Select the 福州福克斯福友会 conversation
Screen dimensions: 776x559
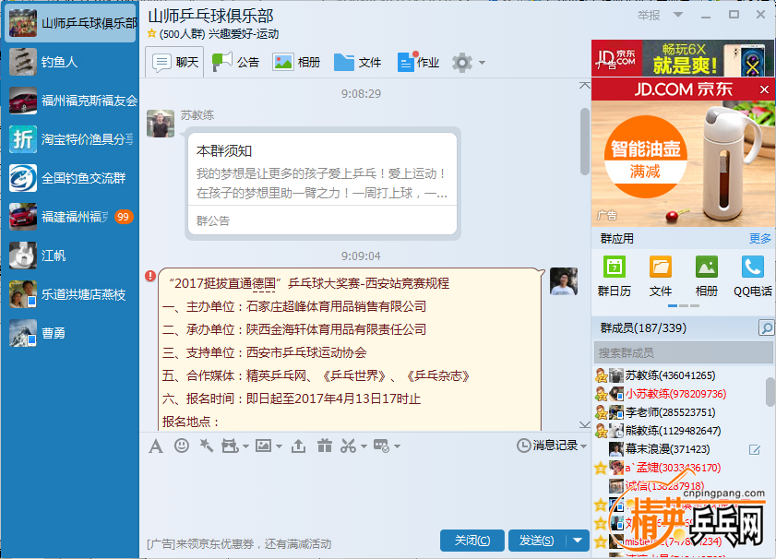coord(70,101)
